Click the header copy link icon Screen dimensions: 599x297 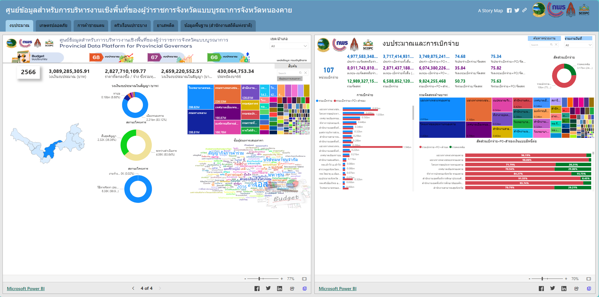pyautogui.click(x=524, y=10)
